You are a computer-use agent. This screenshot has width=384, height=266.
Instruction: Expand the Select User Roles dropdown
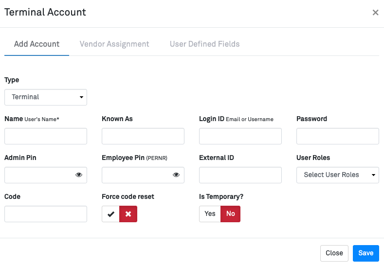(x=337, y=175)
